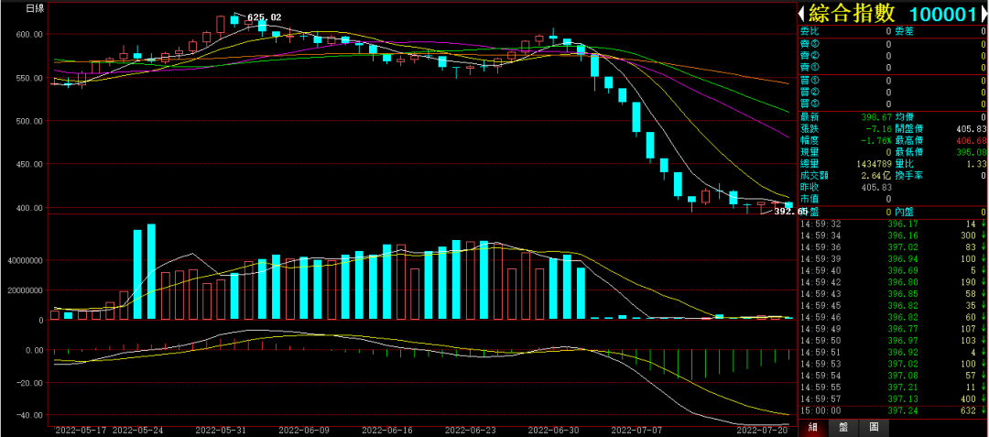
Task: Switch to the 盤 tab
Action: click(x=843, y=427)
